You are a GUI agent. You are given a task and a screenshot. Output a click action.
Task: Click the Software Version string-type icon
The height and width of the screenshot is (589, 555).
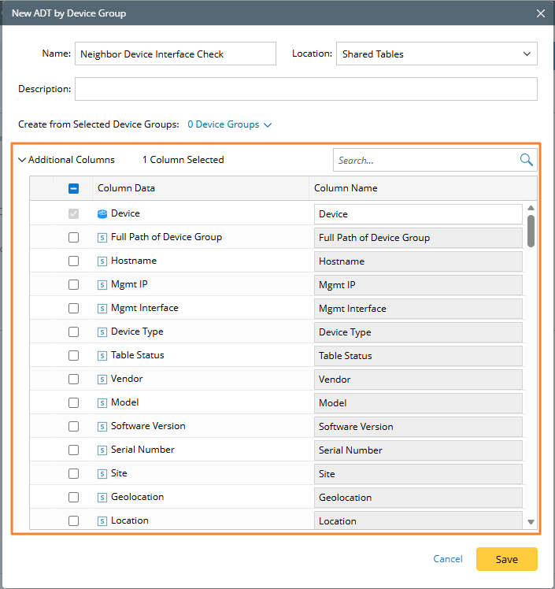102,426
